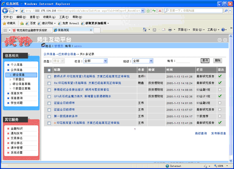Click the search magnifier icon
Image resolution: width=234 pixels, height=169 pixels.
(226, 11)
